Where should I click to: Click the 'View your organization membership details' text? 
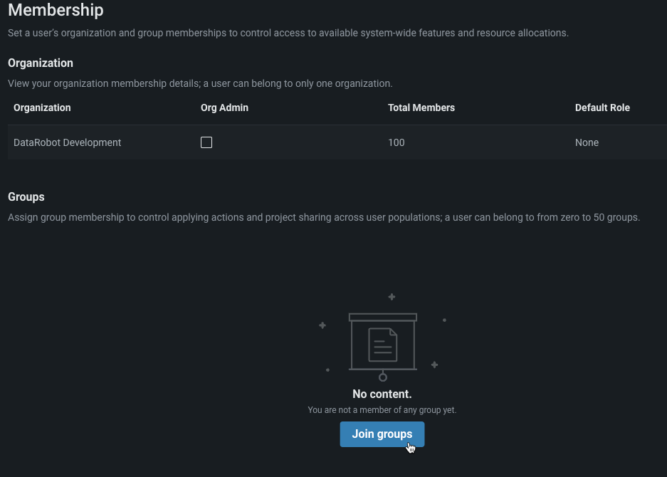pyautogui.click(x=200, y=83)
